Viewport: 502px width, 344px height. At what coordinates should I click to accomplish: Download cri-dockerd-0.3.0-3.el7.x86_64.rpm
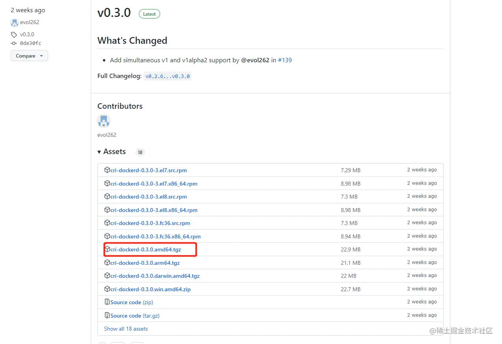tap(154, 184)
